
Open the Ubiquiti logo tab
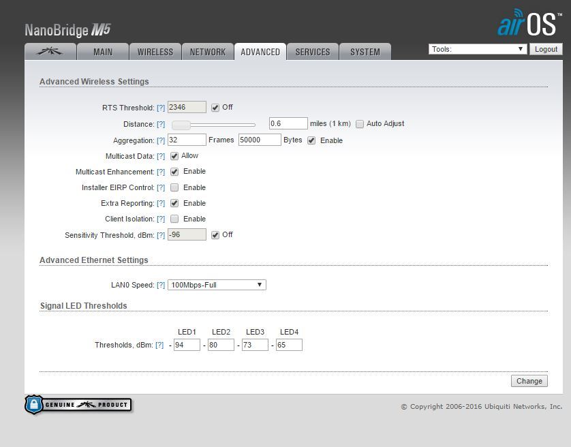pos(50,52)
